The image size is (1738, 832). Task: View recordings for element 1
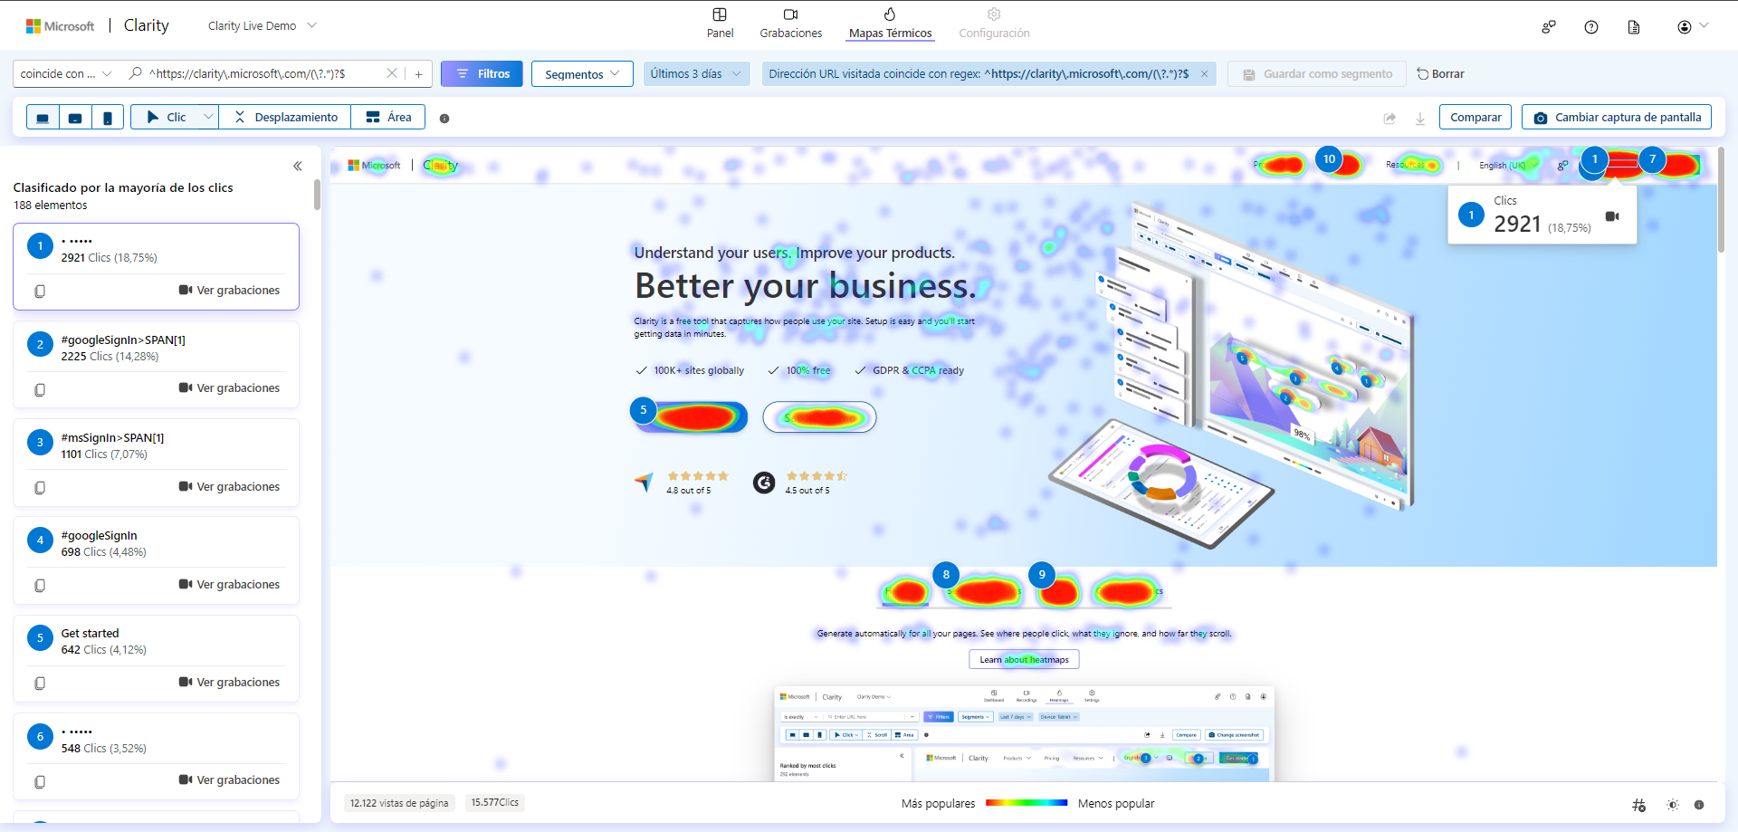click(229, 291)
